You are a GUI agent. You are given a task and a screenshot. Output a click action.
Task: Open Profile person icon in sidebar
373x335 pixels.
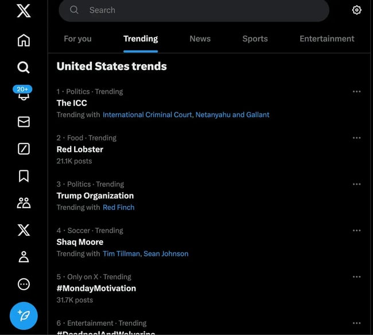[24, 257]
